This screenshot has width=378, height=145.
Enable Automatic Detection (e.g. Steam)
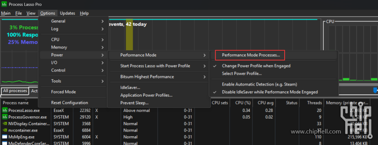click(x=259, y=84)
